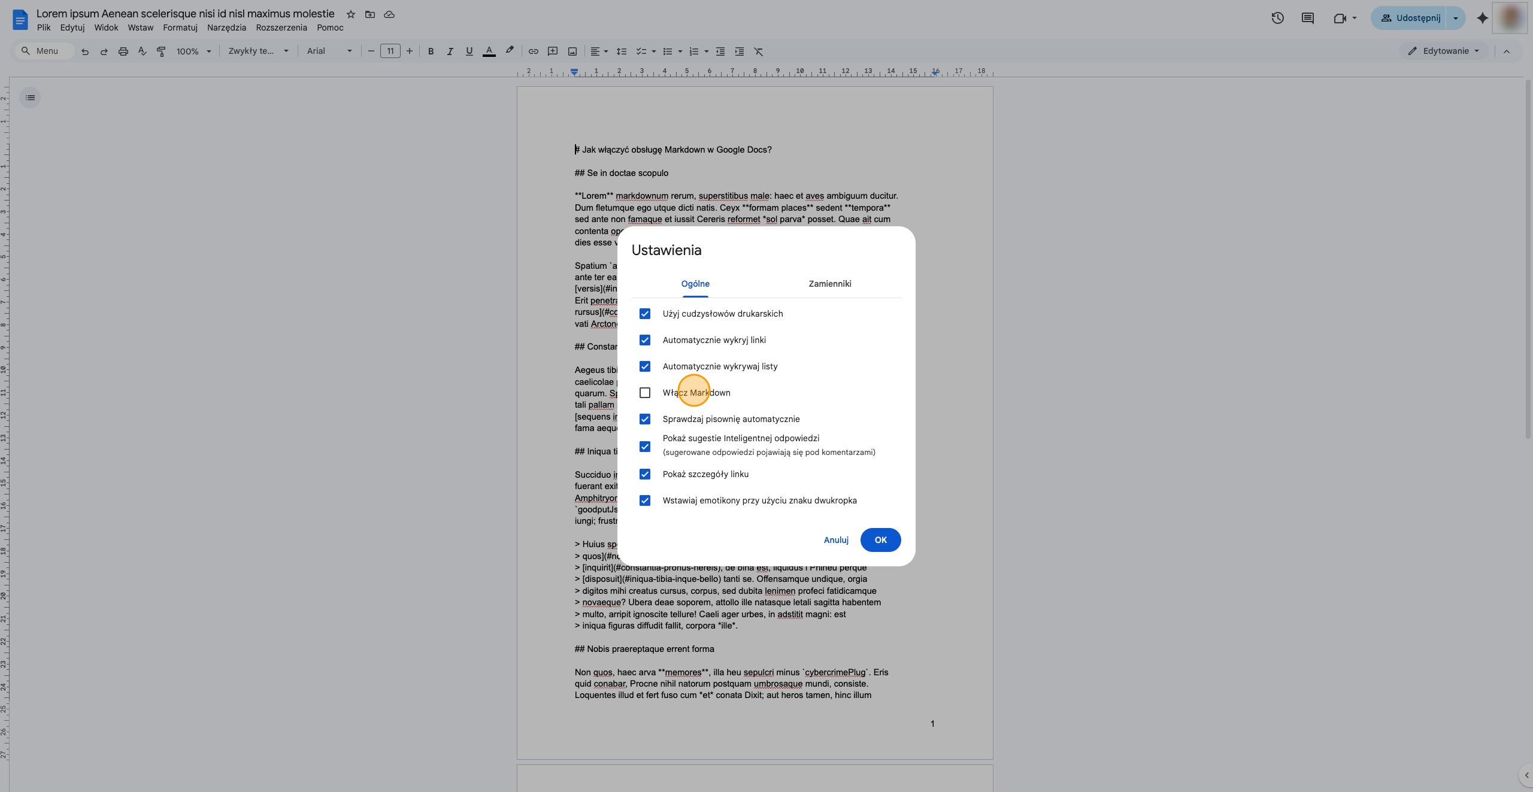Open the Narzędzia menu
The width and height of the screenshot is (1533, 792).
226,28
